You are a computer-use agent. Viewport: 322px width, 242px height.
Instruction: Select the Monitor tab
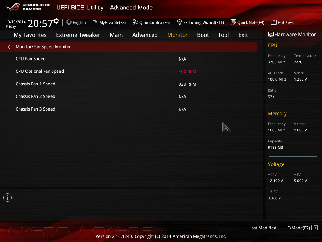pyautogui.click(x=177, y=35)
